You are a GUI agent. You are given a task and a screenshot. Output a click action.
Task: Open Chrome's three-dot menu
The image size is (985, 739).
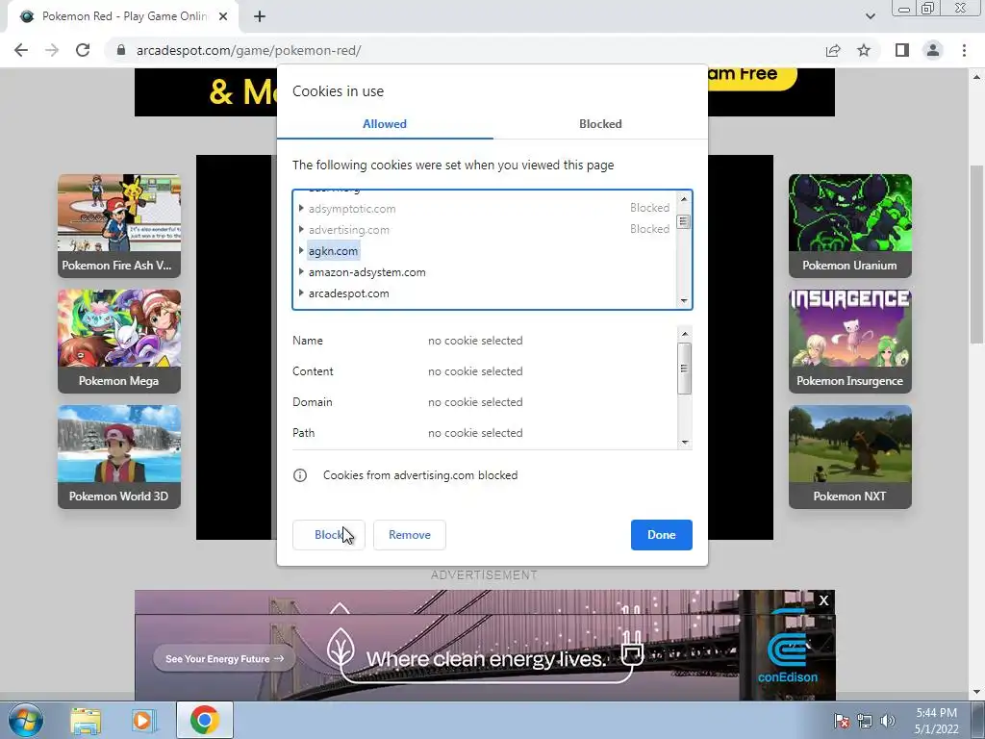964,50
